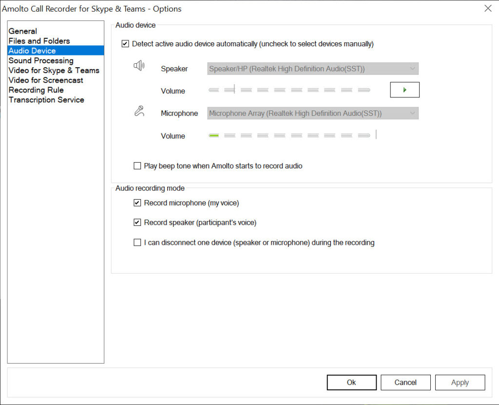Image resolution: width=499 pixels, height=405 pixels.
Task: Open Video for Screencast settings
Action: click(56, 80)
